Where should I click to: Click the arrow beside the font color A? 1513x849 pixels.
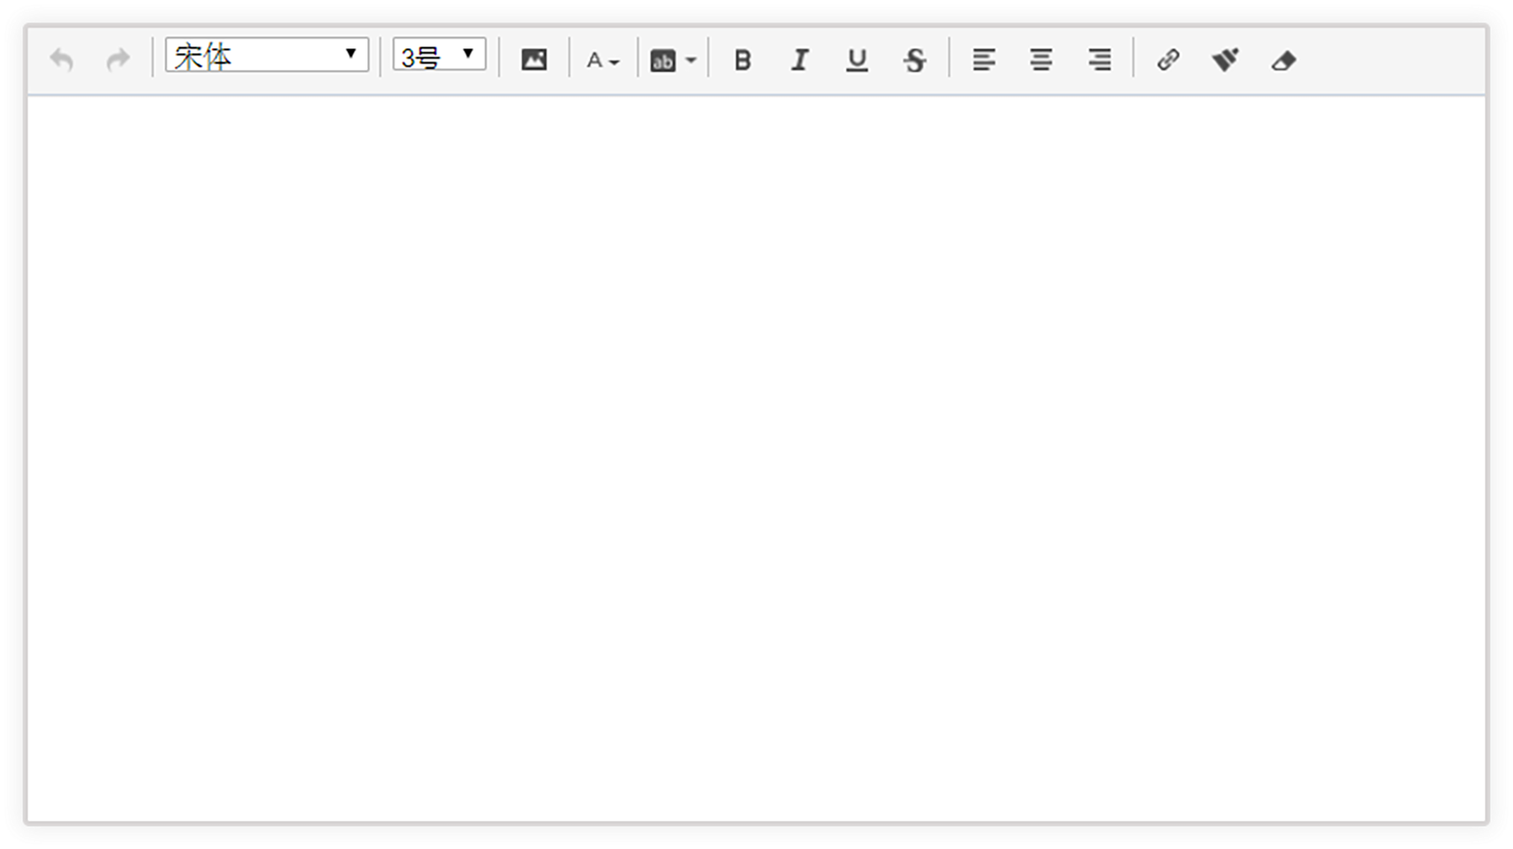click(x=615, y=62)
